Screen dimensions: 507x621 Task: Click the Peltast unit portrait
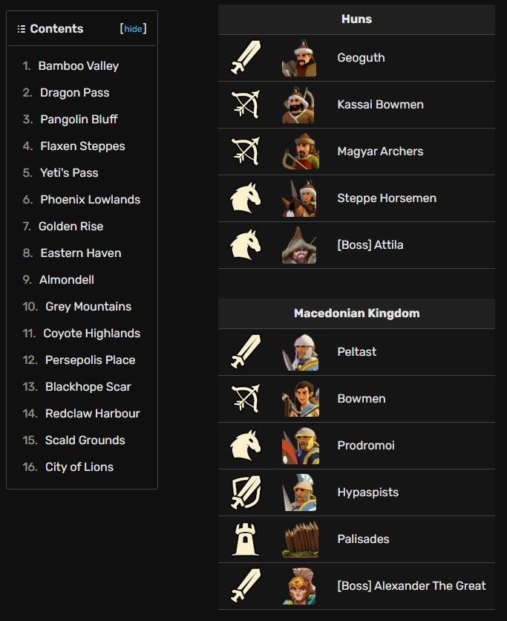click(300, 352)
